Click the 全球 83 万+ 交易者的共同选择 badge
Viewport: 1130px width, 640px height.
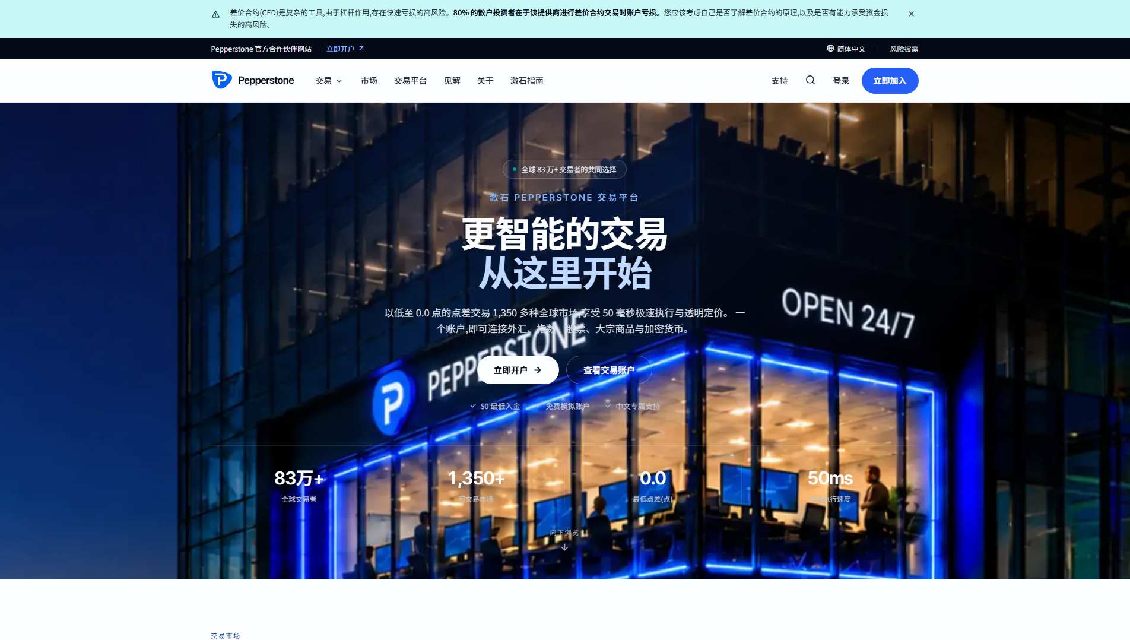[x=564, y=169]
